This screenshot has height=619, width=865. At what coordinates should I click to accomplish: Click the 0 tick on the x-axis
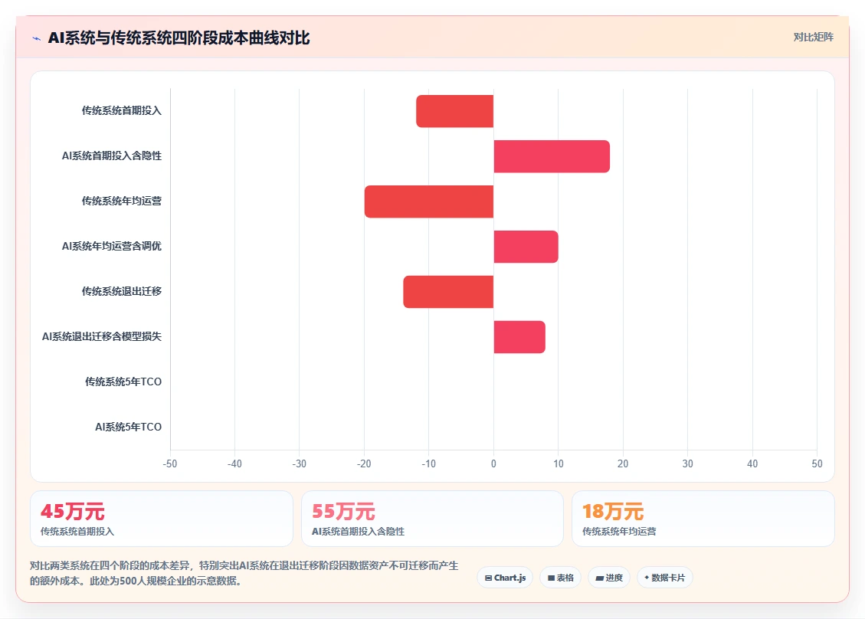pyautogui.click(x=493, y=464)
